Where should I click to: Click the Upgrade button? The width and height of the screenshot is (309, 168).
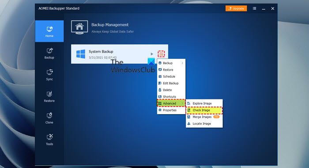point(236,8)
